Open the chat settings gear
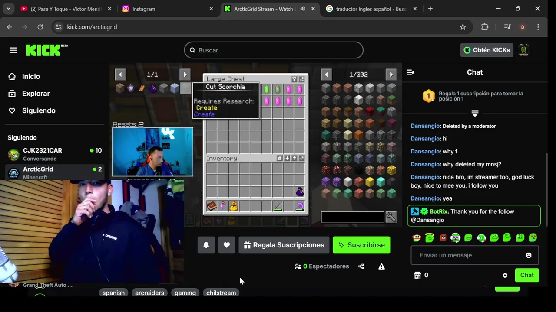Image resolution: width=556 pixels, height=312 pixels. (x=505, y=275)
